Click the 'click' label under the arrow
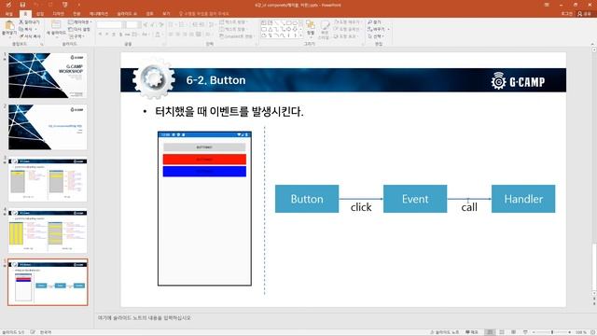Viewport: 597px width, 336px height. coord(361,207)
